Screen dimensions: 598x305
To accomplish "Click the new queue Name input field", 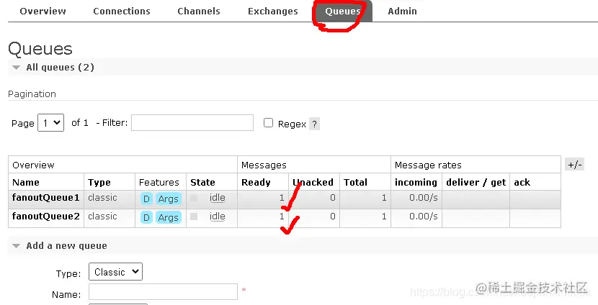I will point(164,291).
